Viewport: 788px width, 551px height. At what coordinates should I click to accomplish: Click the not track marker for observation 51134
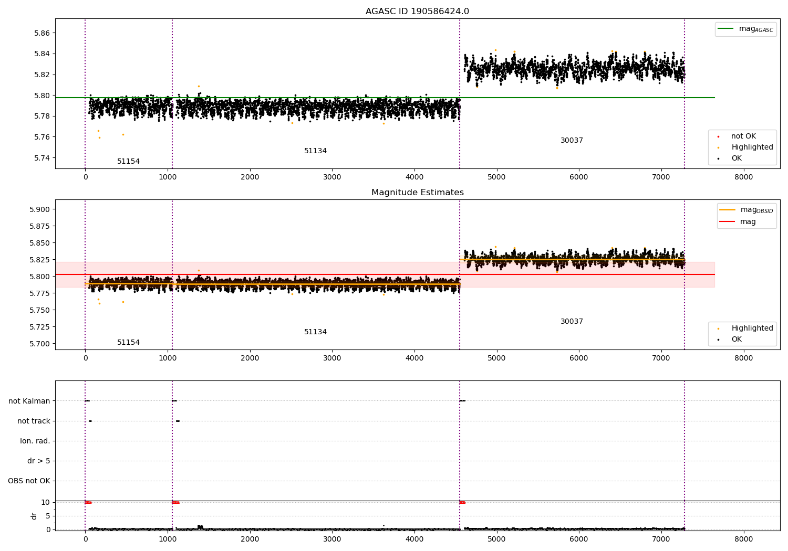tap(178, 421)
